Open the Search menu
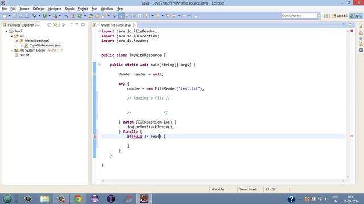 (x=69, y=9)
